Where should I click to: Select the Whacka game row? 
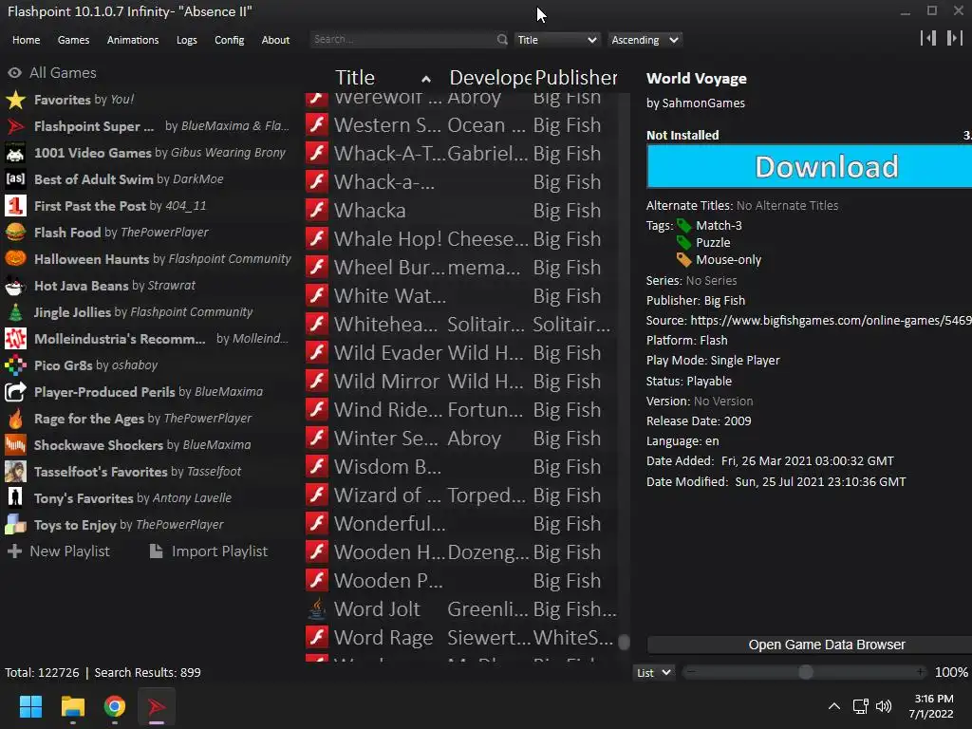460,211
